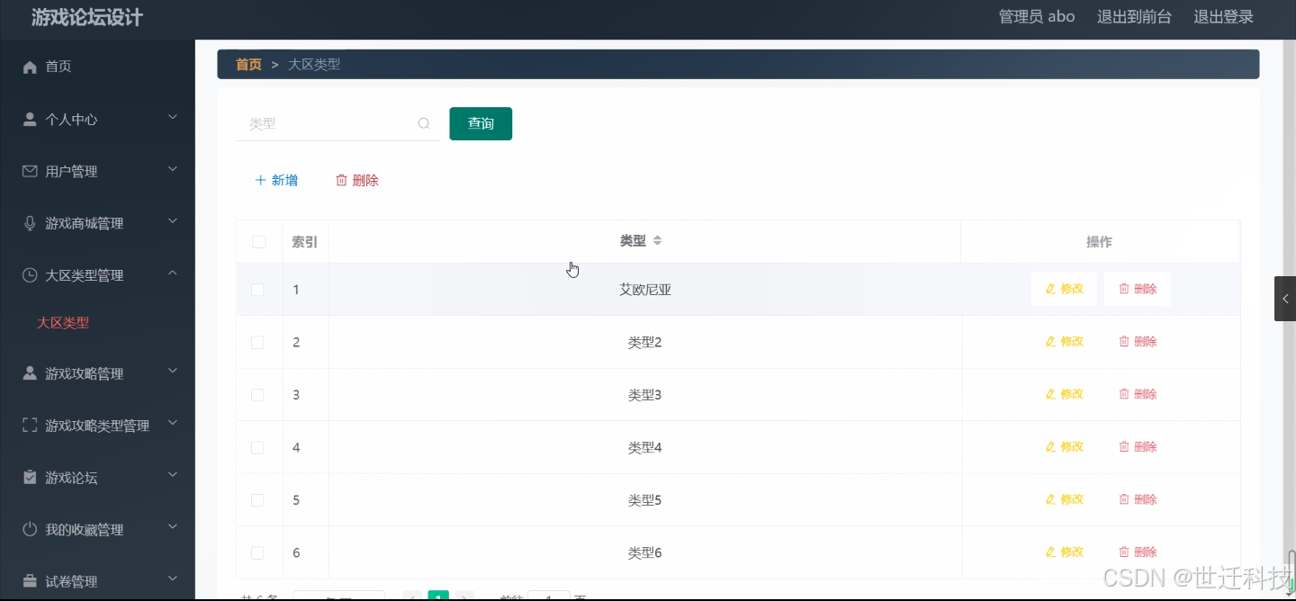Click the plus icon of the 新增 action
Image resolution: width=1296 pixels, height=601 pixels.
tap(261, 180)
